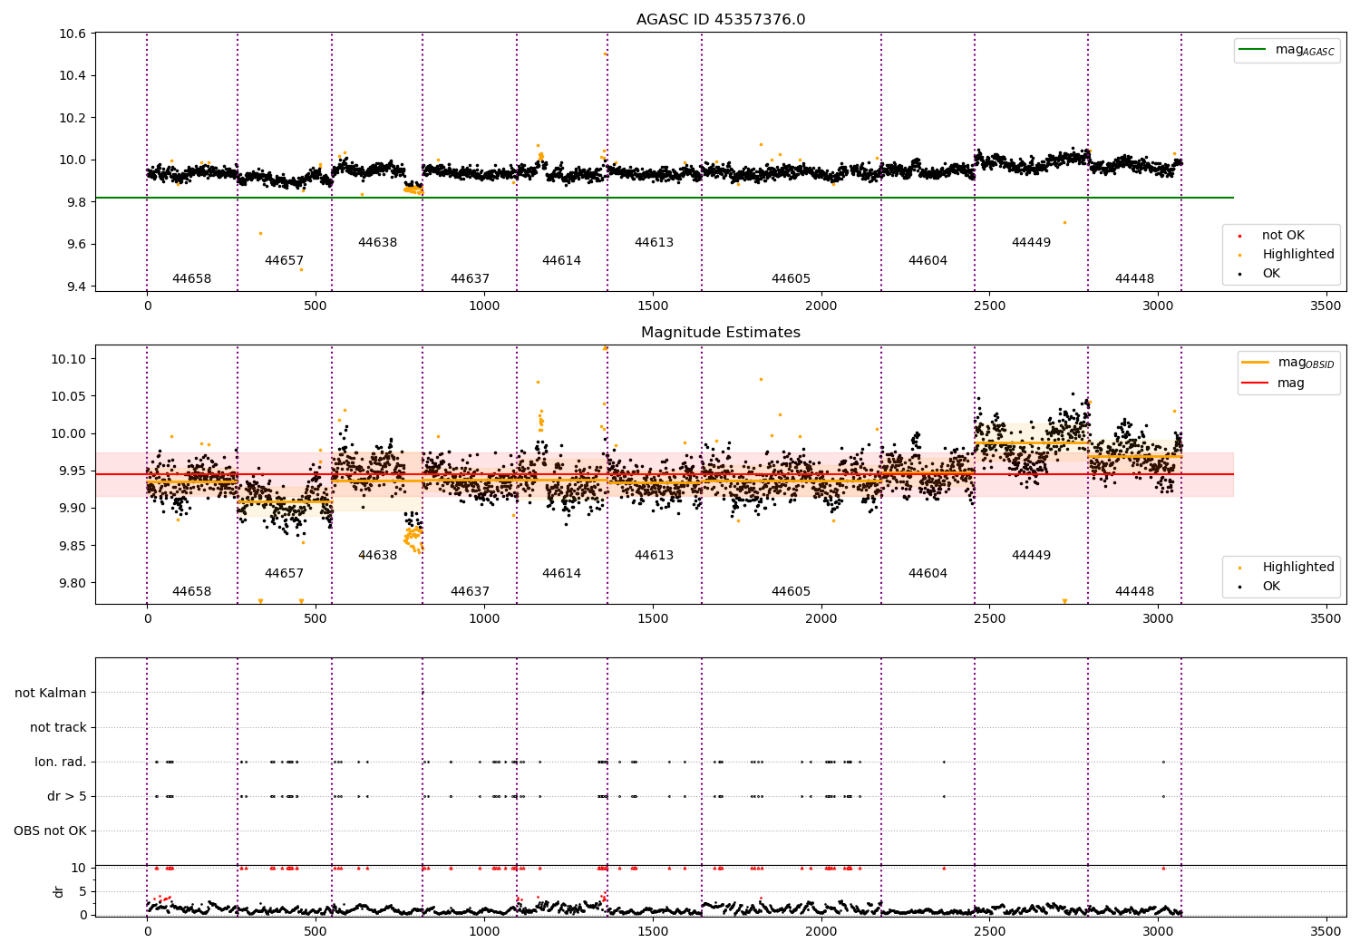
Task: Click the green mag AGASC legend line sample
Action: click(x=1252, y=50)
